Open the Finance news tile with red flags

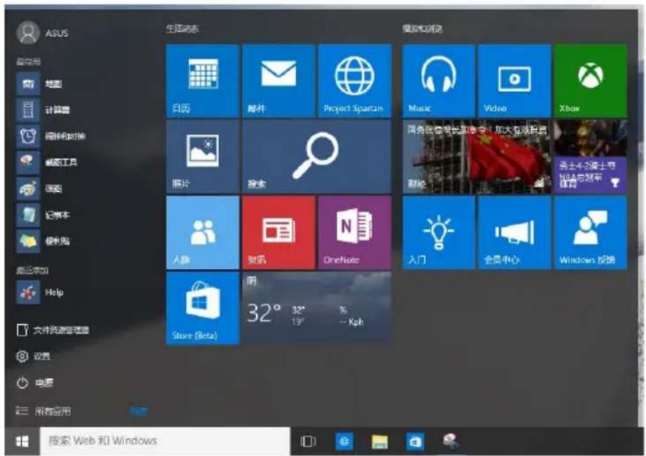click(x=477, y=157)
